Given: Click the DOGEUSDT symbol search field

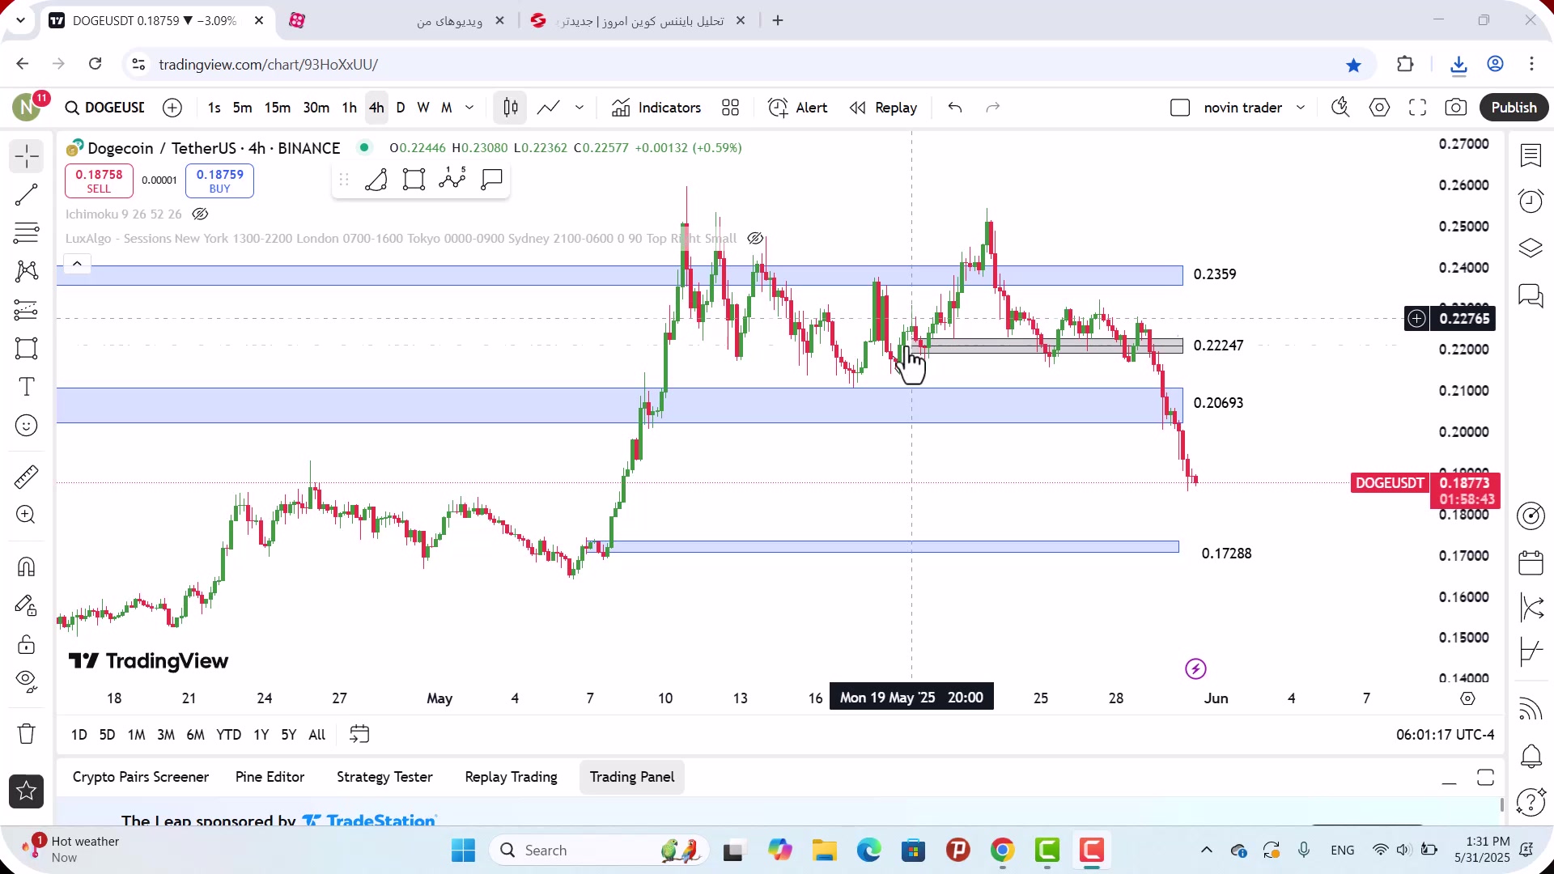Looking at the screenshot, I should click(x=105, y=108).
